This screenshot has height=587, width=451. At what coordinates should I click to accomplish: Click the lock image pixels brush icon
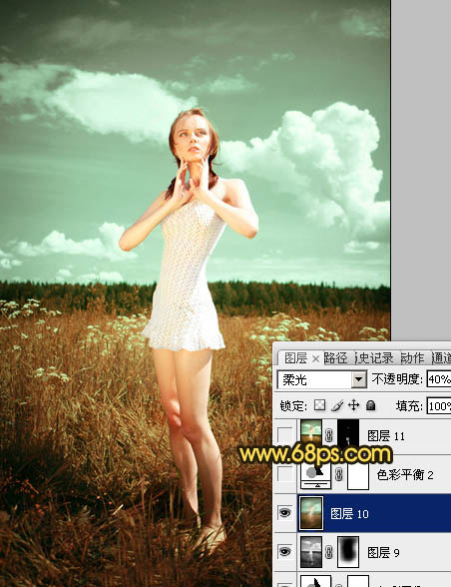click(337, 405)
